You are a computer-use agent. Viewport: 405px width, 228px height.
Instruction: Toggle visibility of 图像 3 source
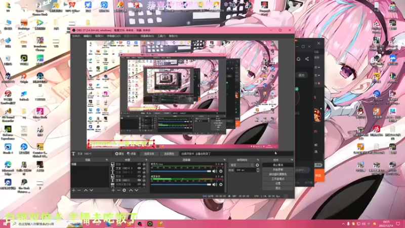tap(139, 164)
